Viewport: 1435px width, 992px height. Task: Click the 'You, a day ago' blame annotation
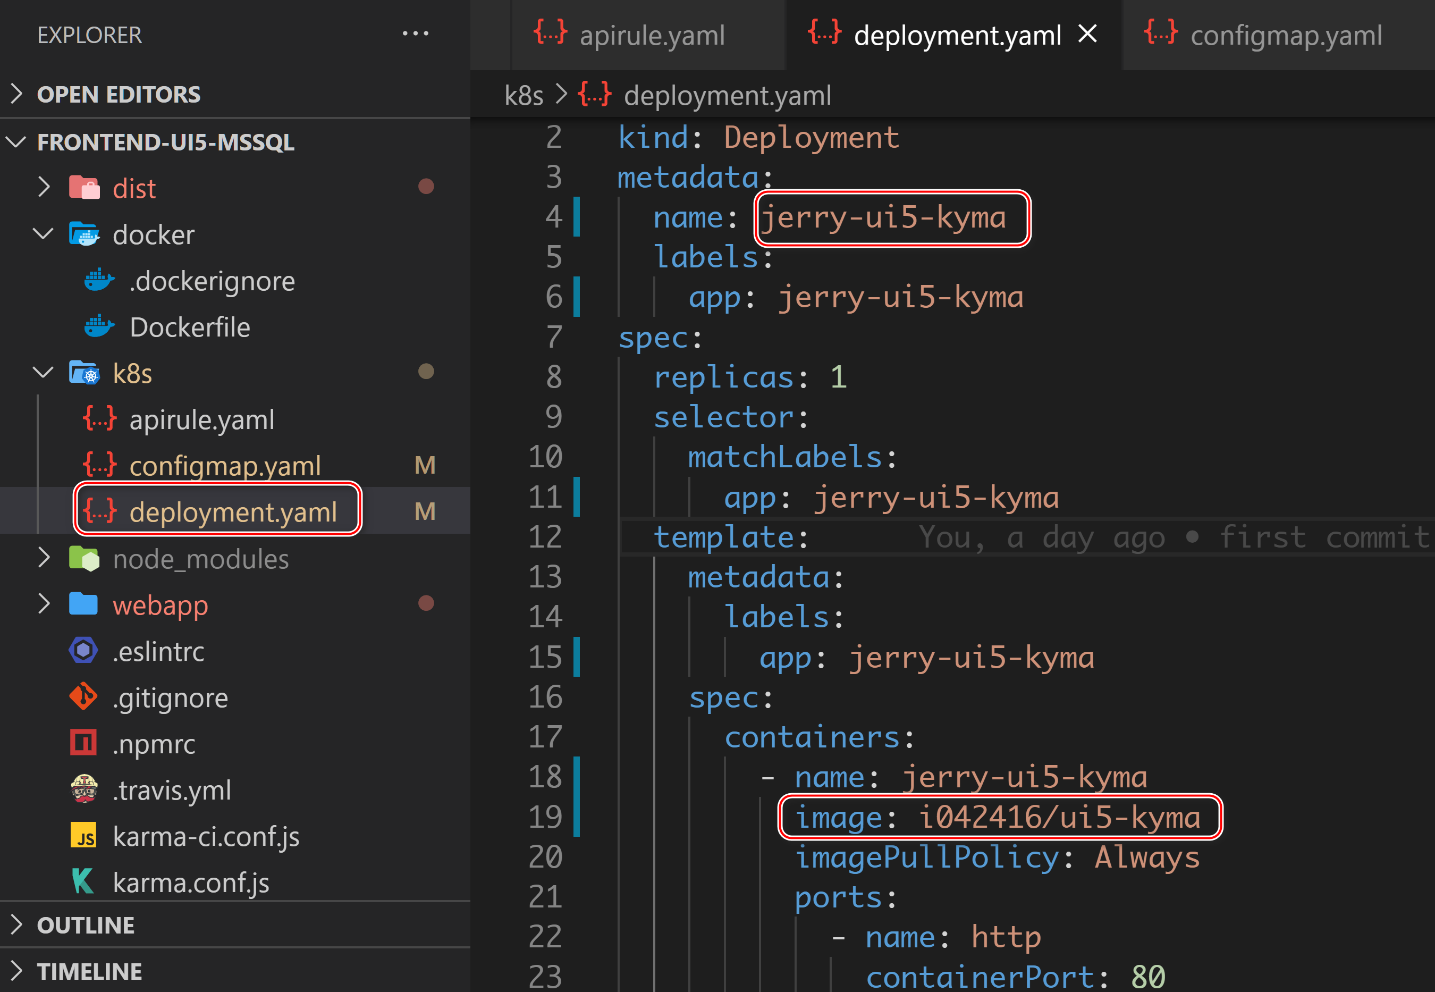(1041, 536)
